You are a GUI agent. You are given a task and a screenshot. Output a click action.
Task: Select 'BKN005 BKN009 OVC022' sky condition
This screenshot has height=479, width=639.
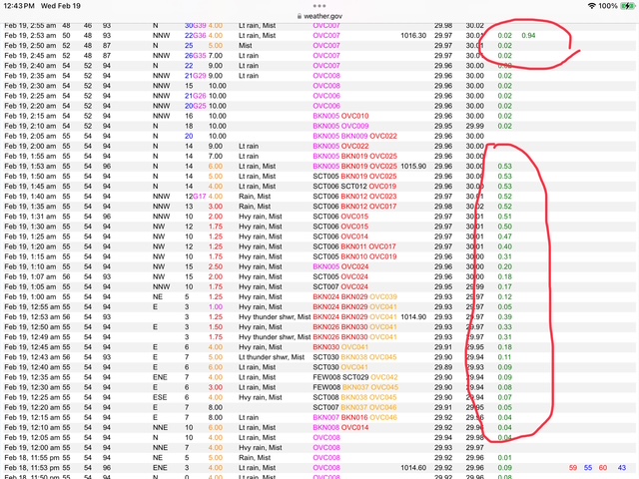tap(354, 136)
